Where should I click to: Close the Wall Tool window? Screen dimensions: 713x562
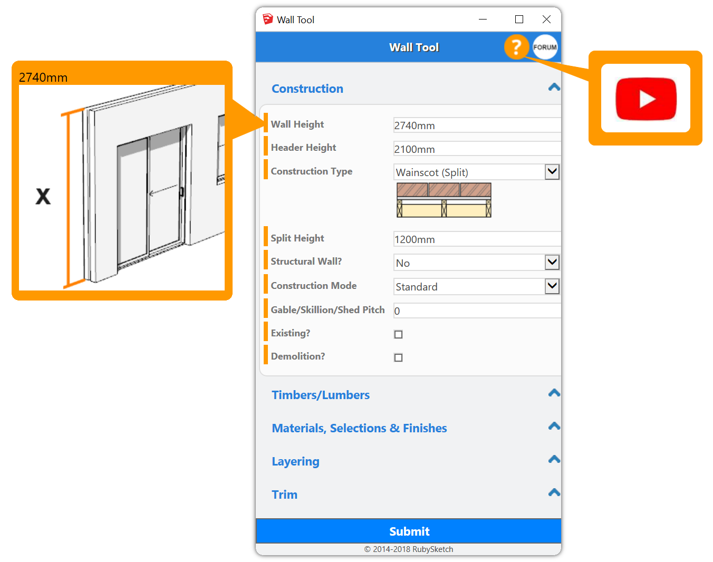[x=546, y=20]
